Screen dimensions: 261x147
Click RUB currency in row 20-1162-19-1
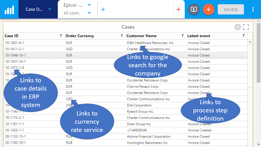[x=69, y=143]
